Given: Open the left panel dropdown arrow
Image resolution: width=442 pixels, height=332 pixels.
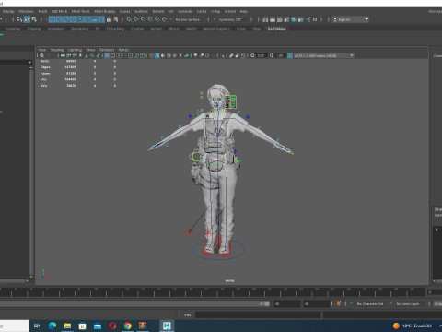Looking at the screenshot, I should (29, 63).
